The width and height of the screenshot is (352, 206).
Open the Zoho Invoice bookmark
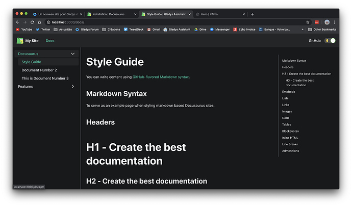[x=244, y=30]
